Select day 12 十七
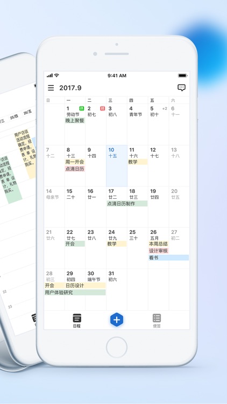 [x=159, y=166]
